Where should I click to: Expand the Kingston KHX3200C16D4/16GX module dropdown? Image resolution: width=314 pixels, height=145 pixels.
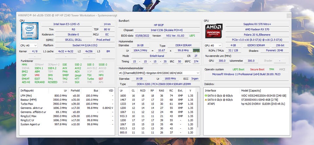pos(159,73)
